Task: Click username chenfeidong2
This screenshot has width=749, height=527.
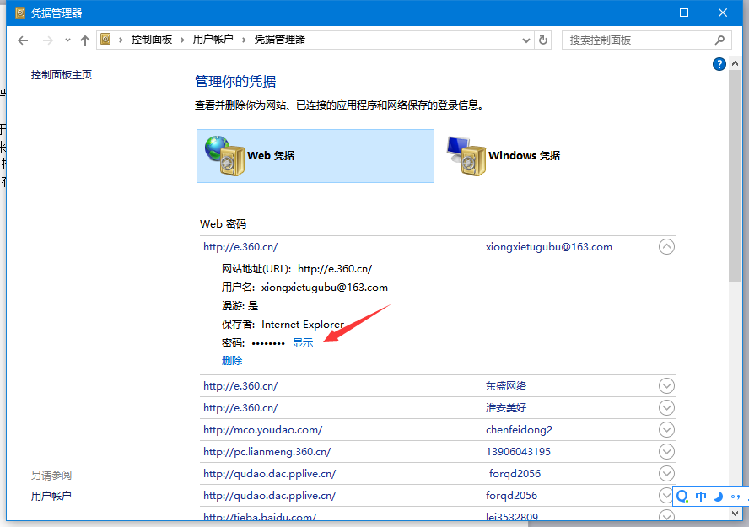Action: pyautogui.click(x=519, y=430)
